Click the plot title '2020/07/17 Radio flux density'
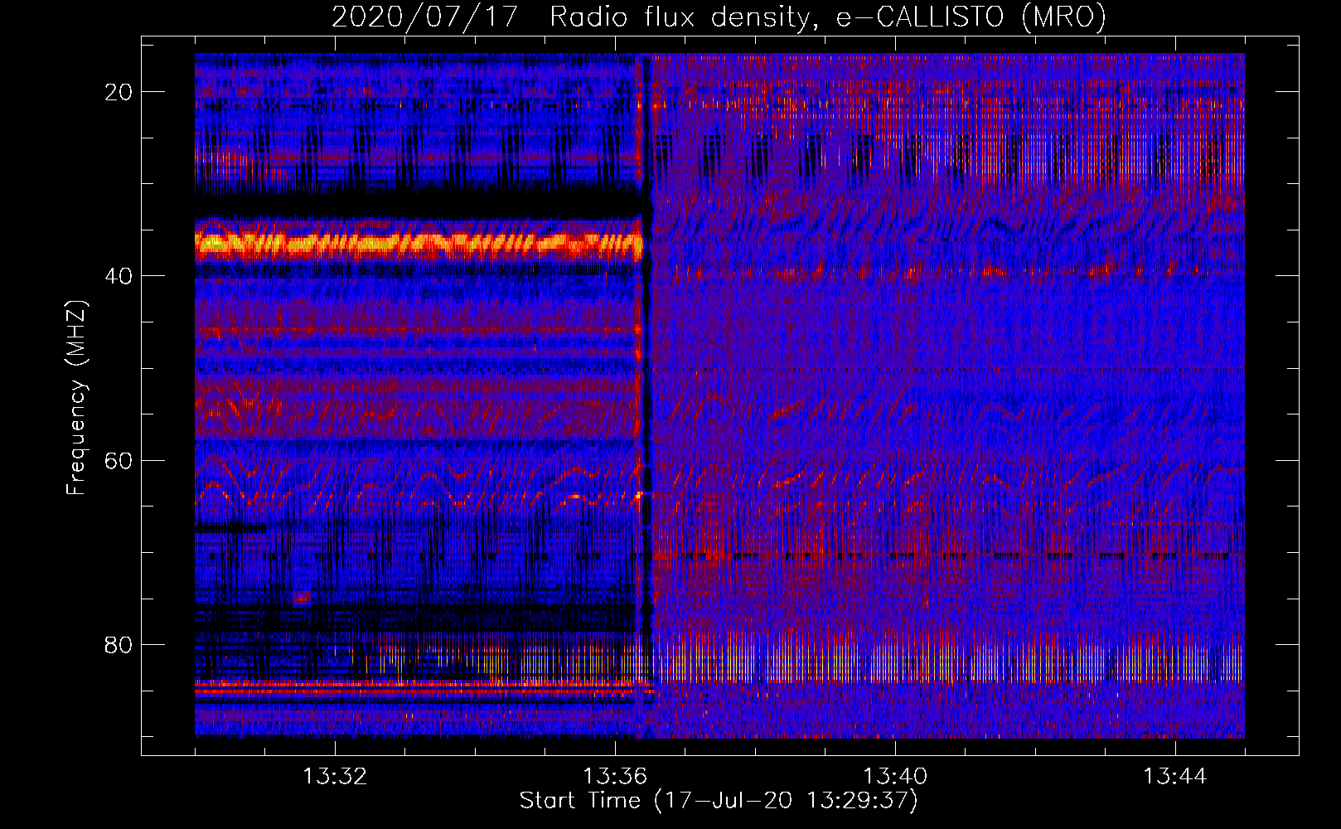Viewport: 1341px width, 829px height. (719, 17)
